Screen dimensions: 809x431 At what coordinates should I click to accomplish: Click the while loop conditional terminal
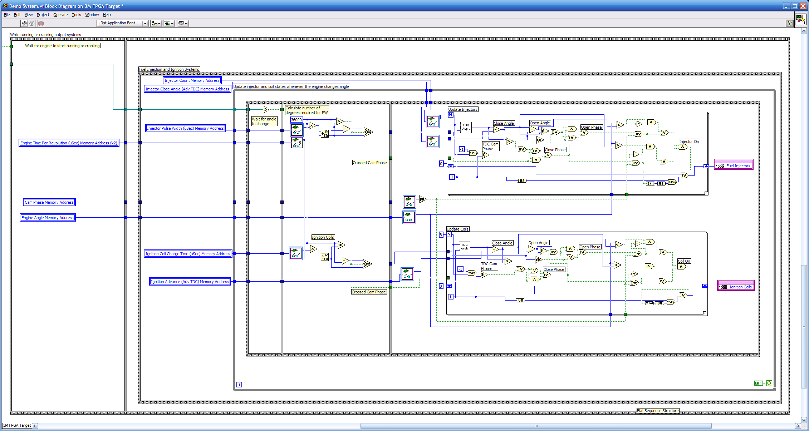pyautogui.click(x=769, y=383)
